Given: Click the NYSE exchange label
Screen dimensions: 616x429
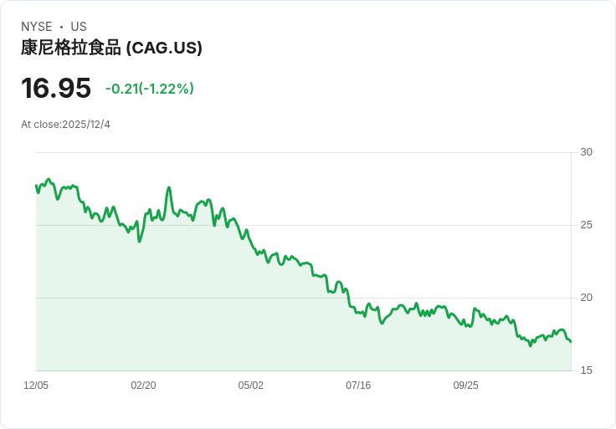Looking at the screenshot, I should point(37,27).
